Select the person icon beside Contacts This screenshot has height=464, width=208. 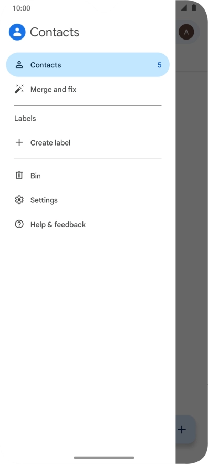coord(19,65)
